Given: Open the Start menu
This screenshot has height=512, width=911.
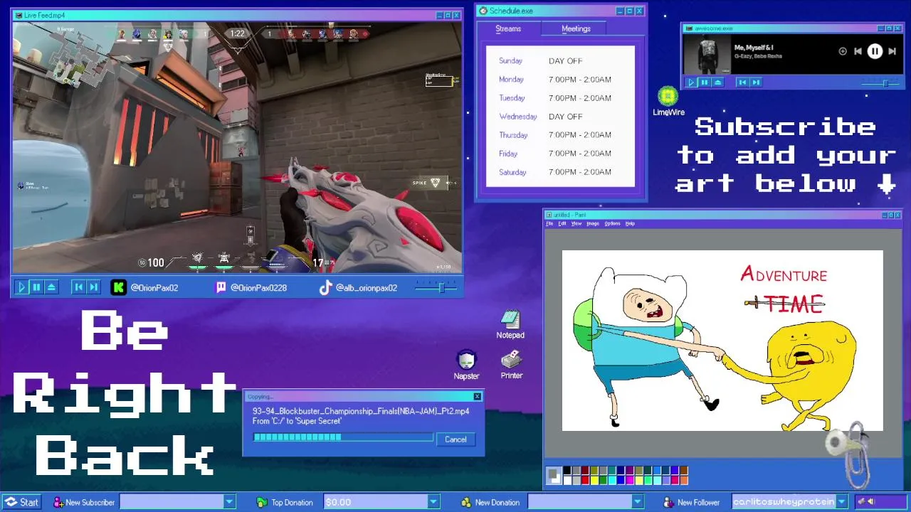Looking at the screenshot, I should pyautogui.click(x=21, y=502).
